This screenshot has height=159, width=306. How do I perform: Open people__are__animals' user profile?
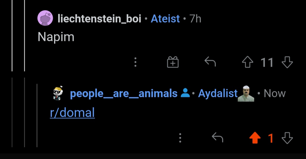124,93
